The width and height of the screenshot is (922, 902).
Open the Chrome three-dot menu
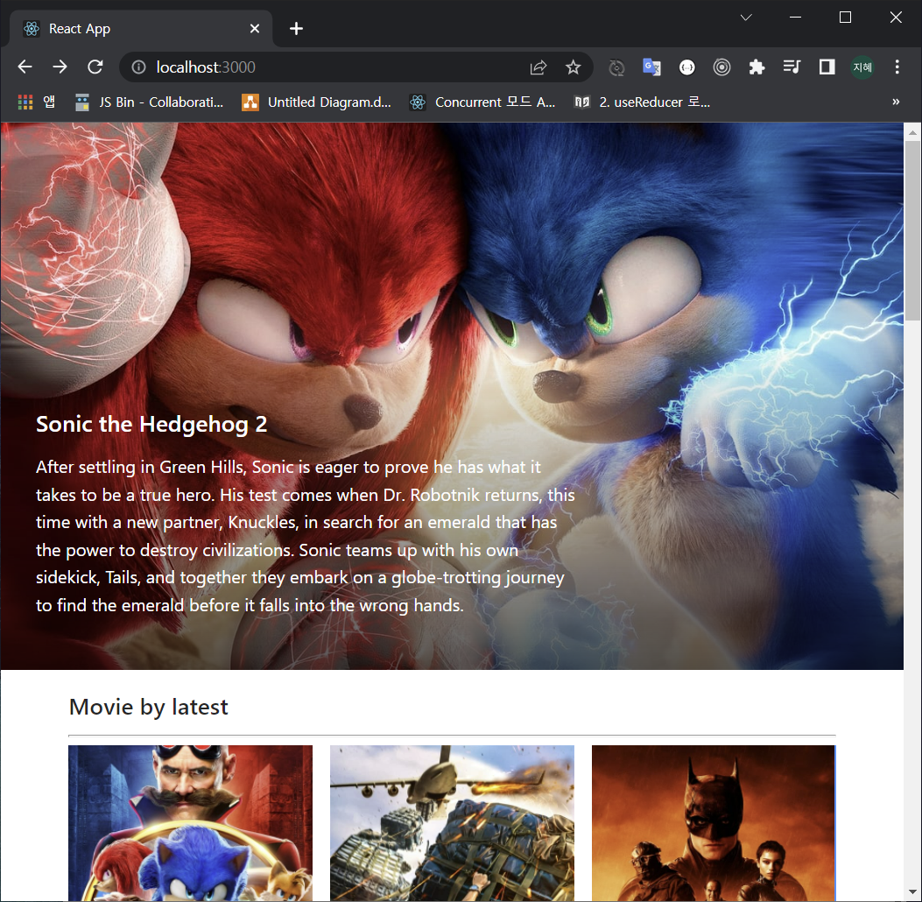[x=897, y=67]
